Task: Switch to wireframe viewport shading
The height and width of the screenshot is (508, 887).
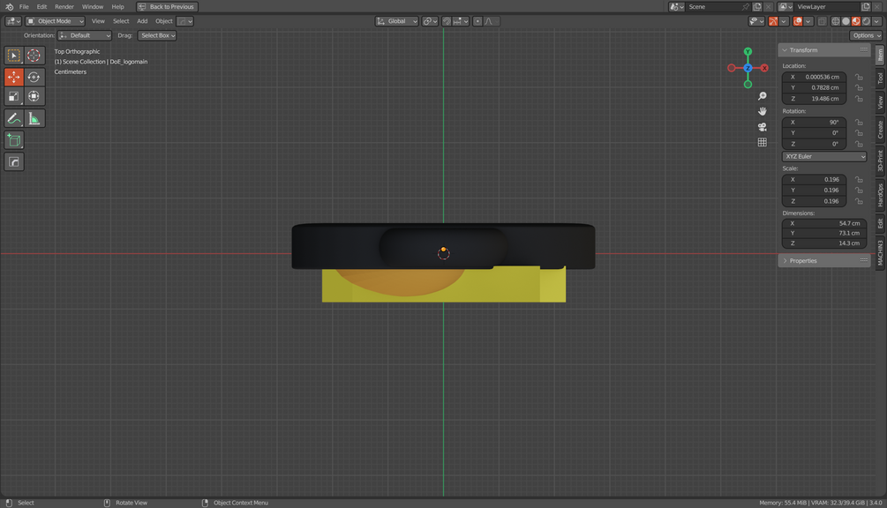Action: pos(836,21)
